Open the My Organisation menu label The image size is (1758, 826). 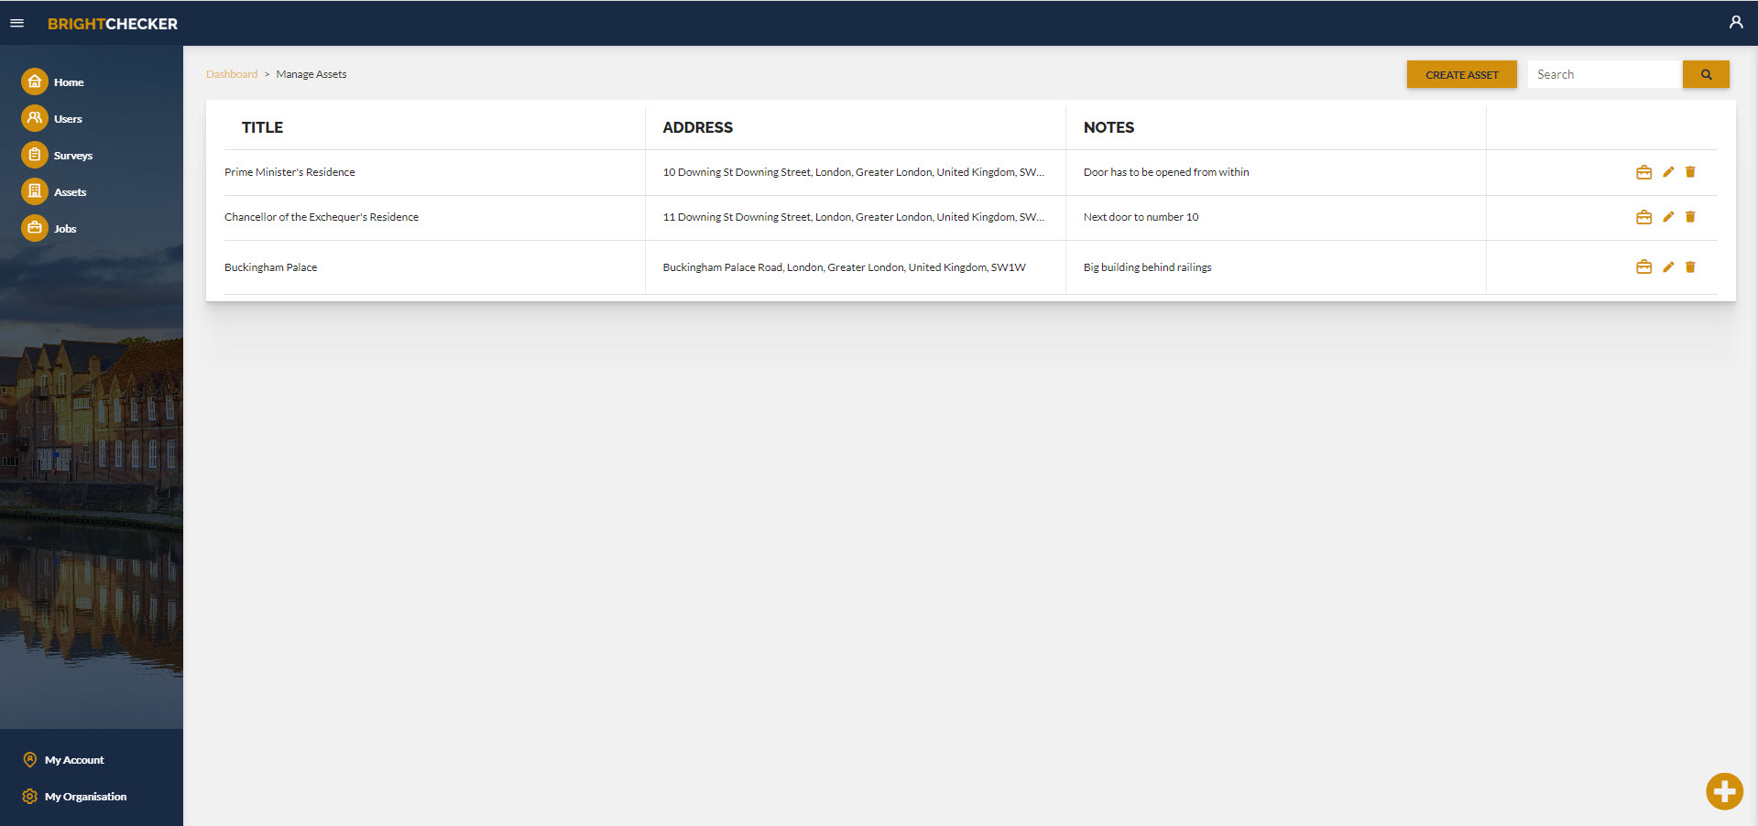point(86,797)
